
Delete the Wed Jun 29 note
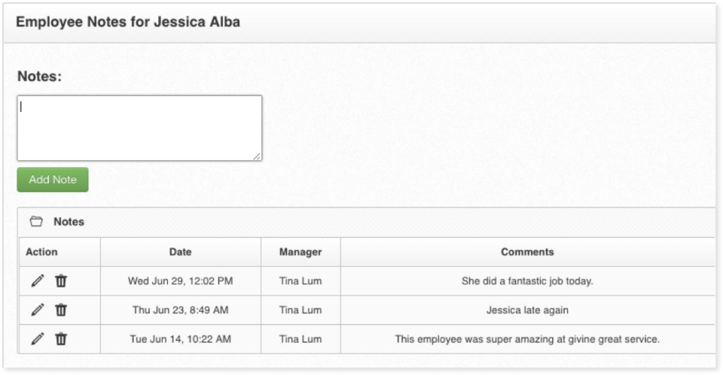(61, 281)
